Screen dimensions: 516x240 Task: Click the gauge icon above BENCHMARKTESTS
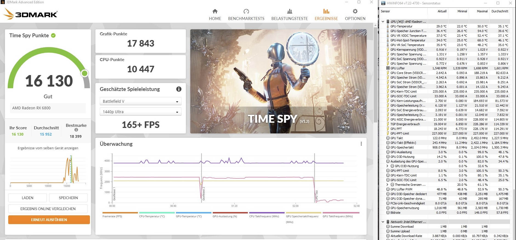point(246,11)
